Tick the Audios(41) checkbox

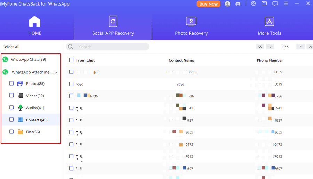tap(11, 108)
